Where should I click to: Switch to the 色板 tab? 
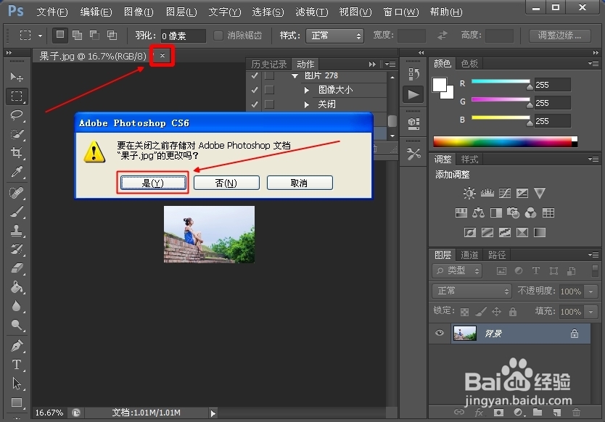click(x=469, y=63)
